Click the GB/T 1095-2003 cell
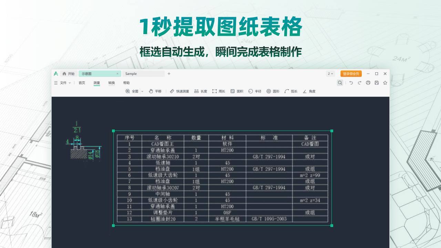The width and height of the screenshot is (441, 248). pyautogui.click(x=269, y=219)
